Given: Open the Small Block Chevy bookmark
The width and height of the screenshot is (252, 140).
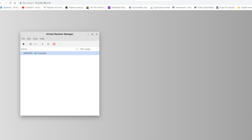Looking at the screenshot, I should click(117, 8).
